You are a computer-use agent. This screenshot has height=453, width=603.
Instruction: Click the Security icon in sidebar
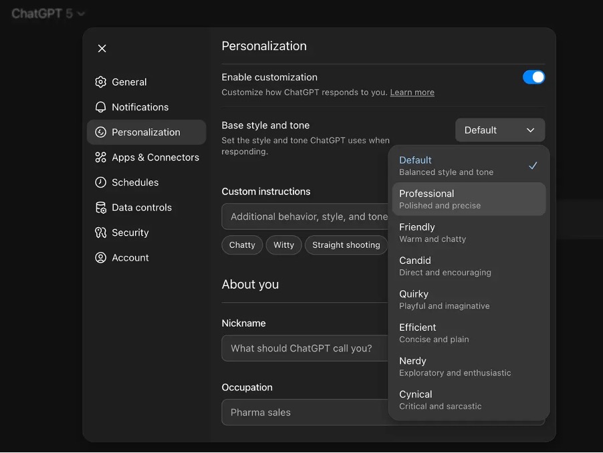click(101, 233)
